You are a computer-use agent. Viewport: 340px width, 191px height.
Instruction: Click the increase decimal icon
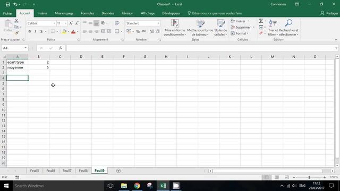(x=152, y=31)
